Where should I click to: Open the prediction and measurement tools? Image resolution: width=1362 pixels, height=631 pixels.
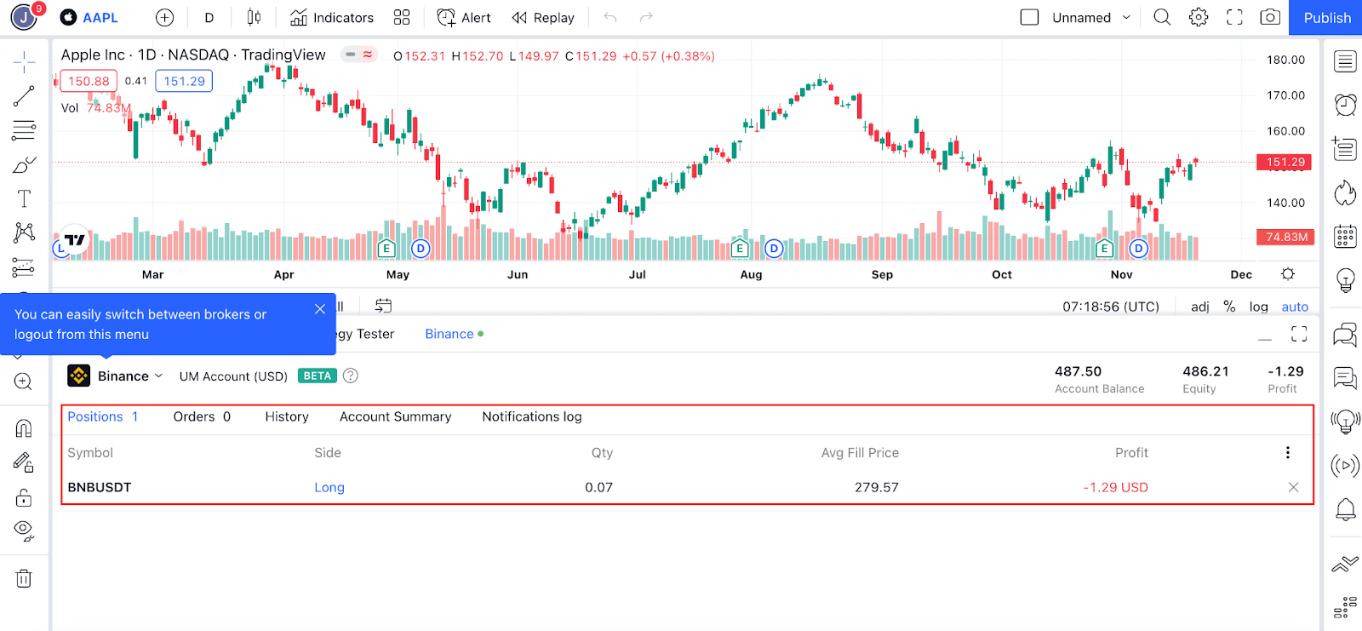coord(24,267)
